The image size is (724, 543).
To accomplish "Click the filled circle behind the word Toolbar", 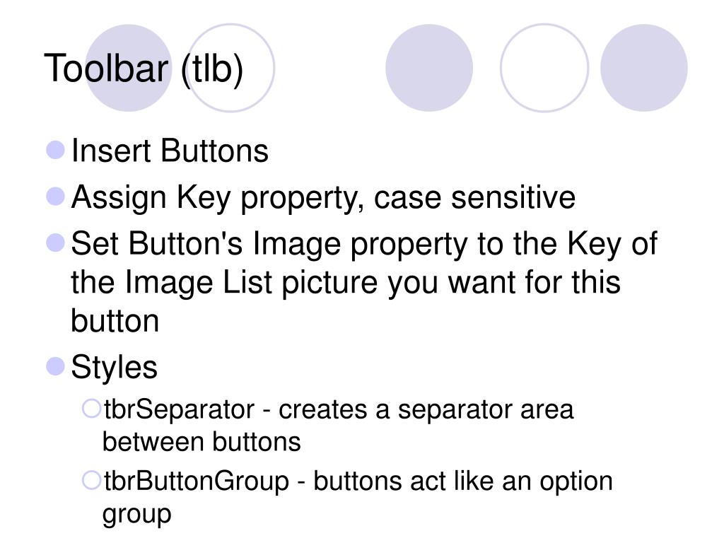I will coord(129,68).
